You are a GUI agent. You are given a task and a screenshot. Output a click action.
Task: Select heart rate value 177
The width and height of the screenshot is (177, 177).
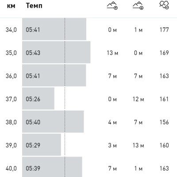click(164, 30)
